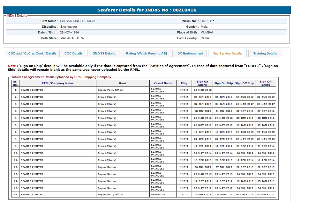Open the GMDSS Details tab
Screen dimensions: 324x202
pyautogui.click(x=104, y=54)
